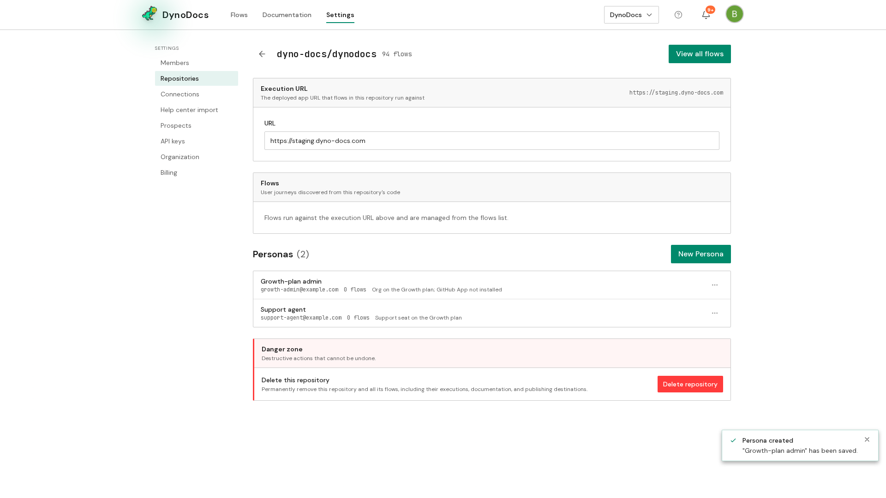Open the help question mark icon
The height and width of the screenshot is (498, 886).
678,15
